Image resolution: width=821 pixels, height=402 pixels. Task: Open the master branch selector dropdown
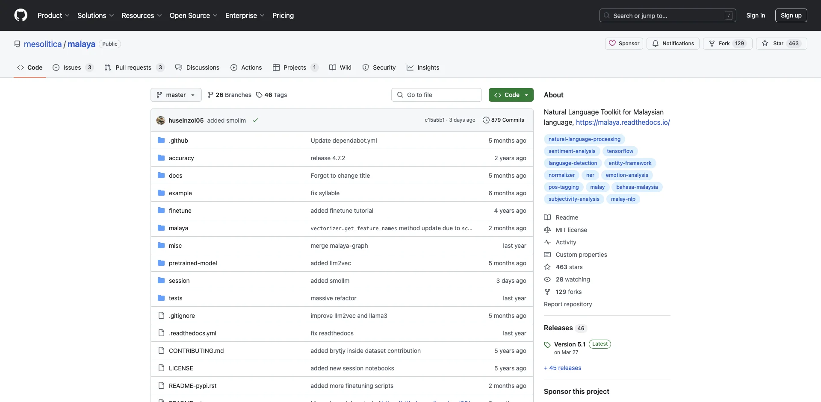[x=176, y=95]
